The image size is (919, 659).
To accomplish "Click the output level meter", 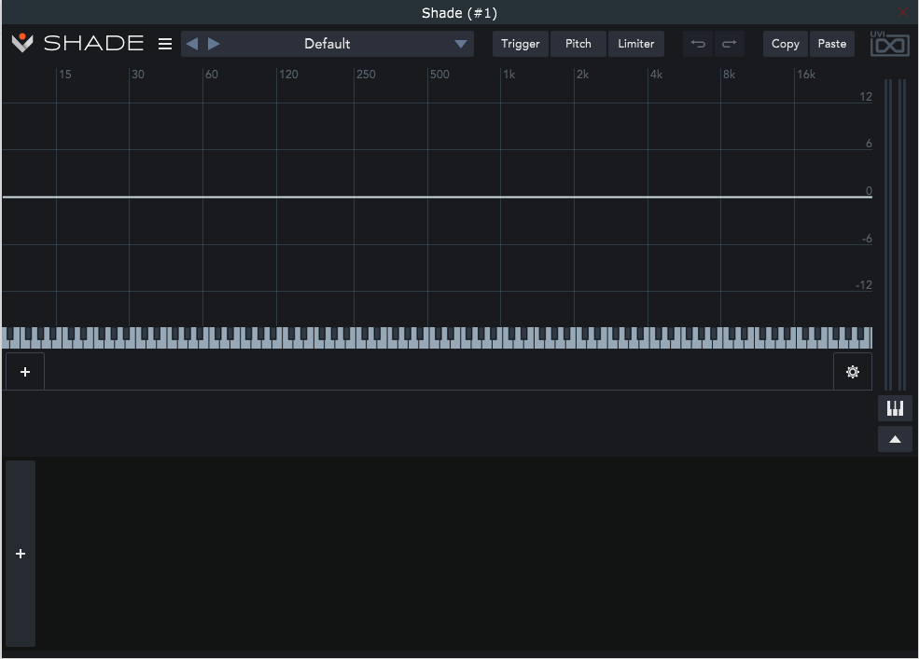I will point(895,234).
